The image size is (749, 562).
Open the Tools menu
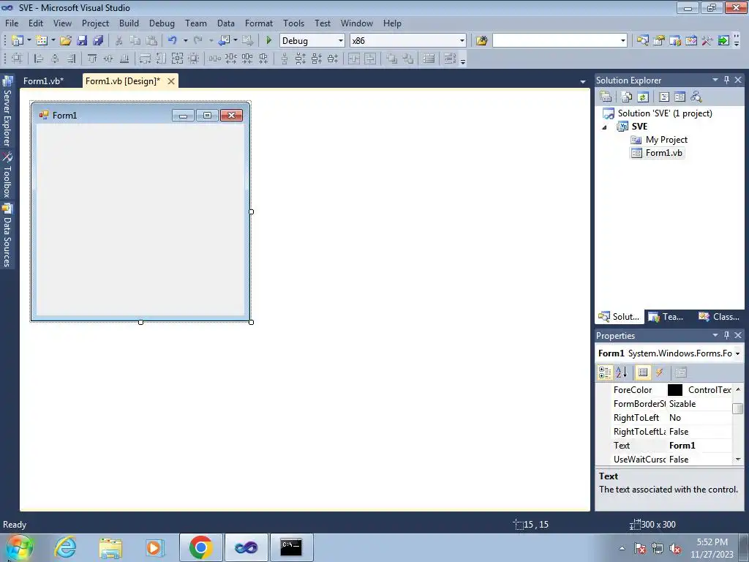pyautogui.click(x=293, y=23)
